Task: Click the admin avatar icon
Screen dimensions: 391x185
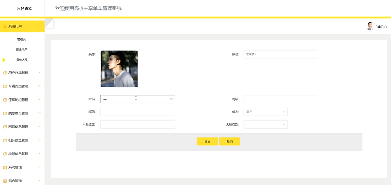Action: click(370, 26)
